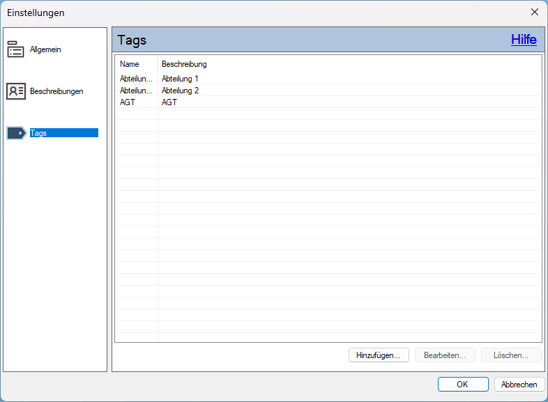Close the Einstellungen dialog
Image resolution: width=548 pixels, height=402 pixels.
(x=534, y=13)
